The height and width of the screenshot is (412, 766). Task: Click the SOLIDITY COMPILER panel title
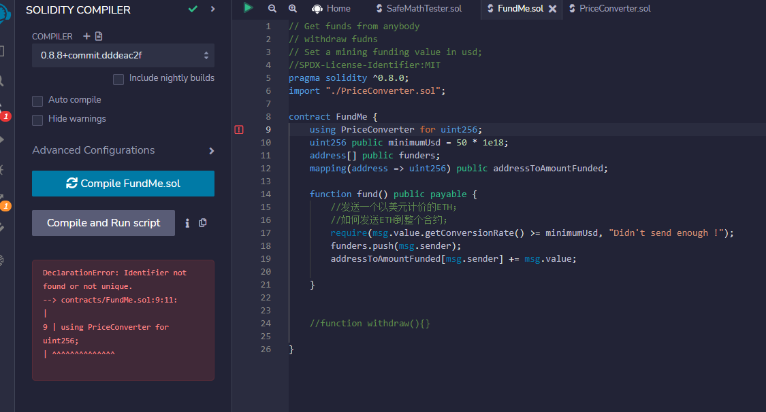coord(78,10)
